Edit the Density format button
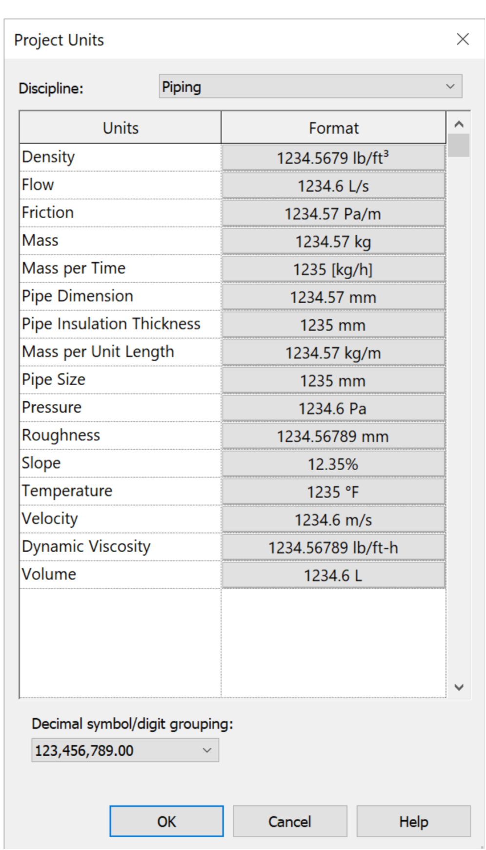 pos(333,158)
